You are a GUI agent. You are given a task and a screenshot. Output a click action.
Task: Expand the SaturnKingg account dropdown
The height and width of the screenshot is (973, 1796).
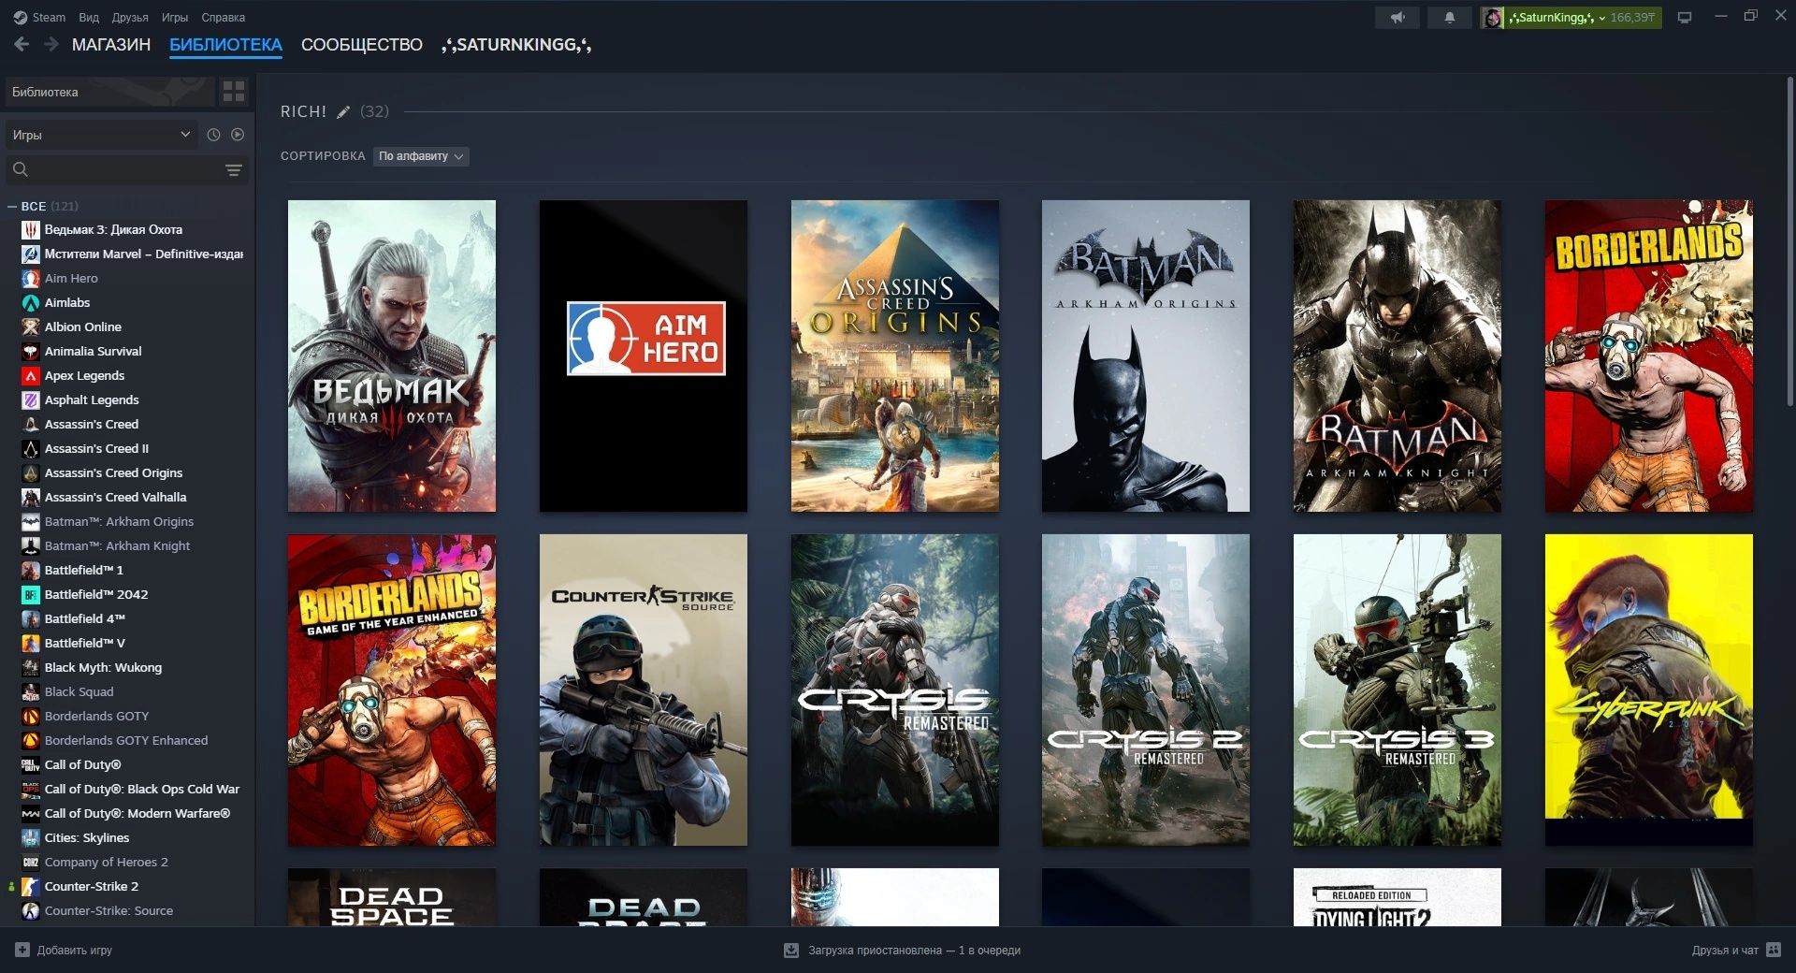click(x=1557, y=17)
